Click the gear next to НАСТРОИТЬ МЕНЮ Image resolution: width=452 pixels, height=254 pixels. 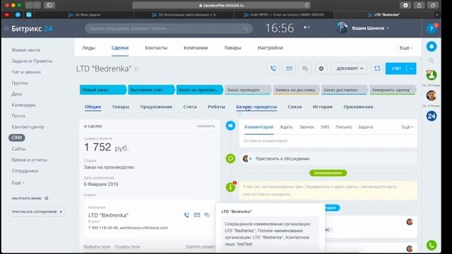pyautogui.click(x=47, y=198)
